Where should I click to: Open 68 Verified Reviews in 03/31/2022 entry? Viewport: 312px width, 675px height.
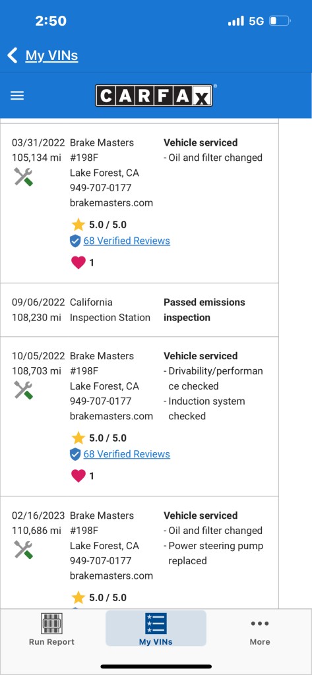click(x=127, y=241)
